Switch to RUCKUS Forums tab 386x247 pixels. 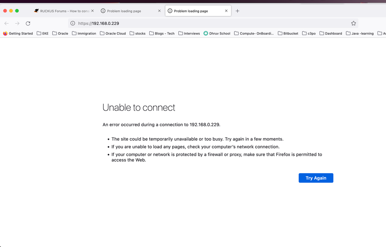coord(62,11)
